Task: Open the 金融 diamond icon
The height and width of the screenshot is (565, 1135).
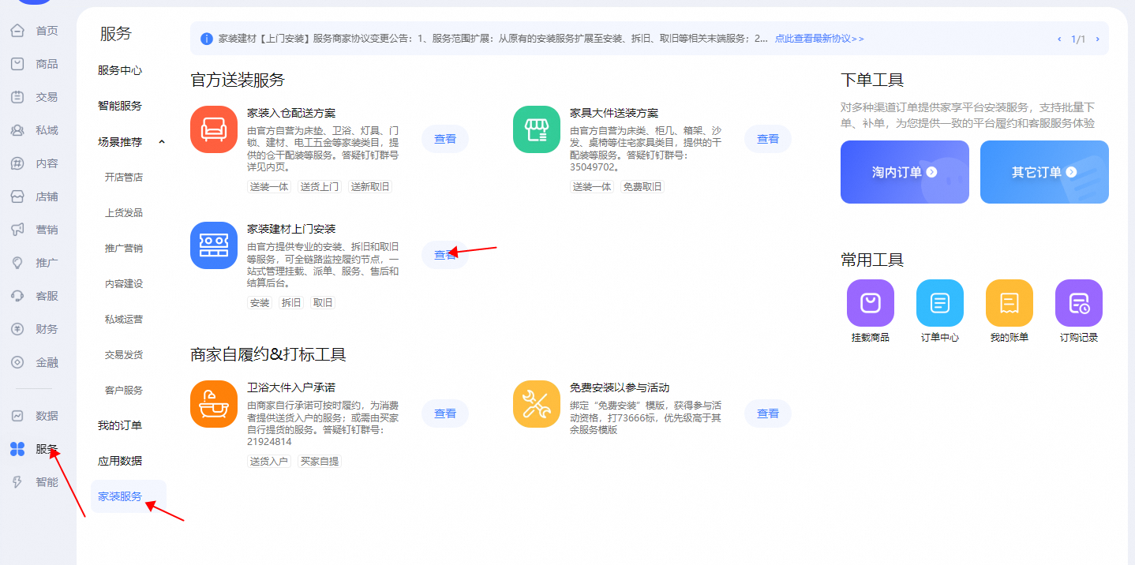Action: click(17, 362)
